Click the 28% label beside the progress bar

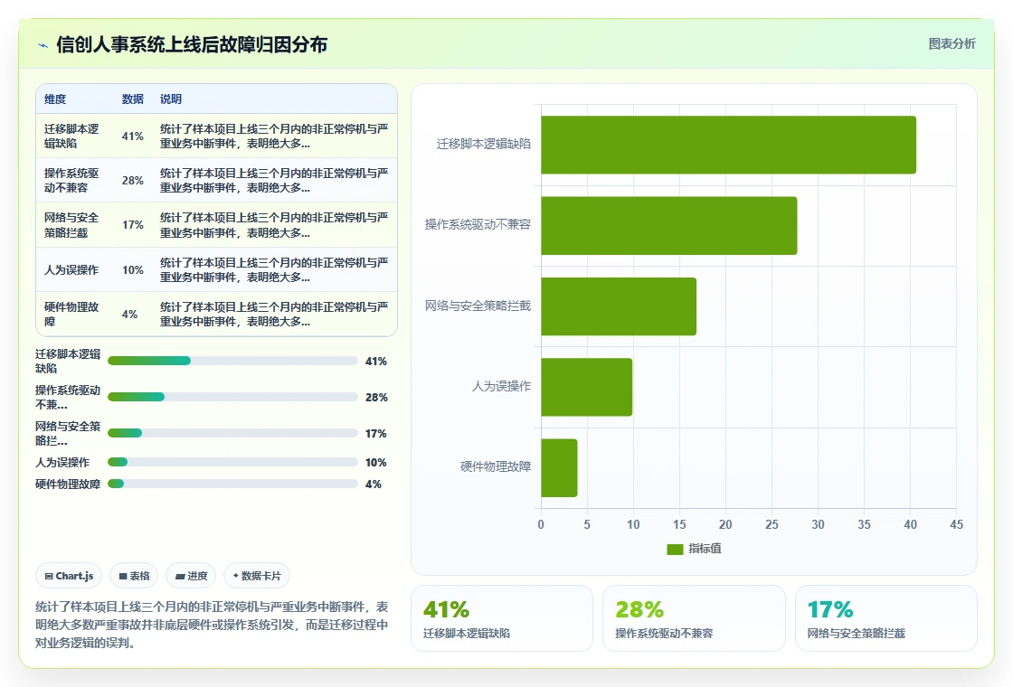point(376,398)
